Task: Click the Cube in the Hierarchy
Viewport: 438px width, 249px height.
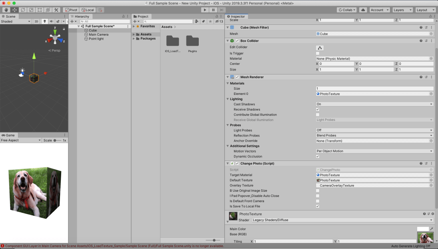Action: 92,30
